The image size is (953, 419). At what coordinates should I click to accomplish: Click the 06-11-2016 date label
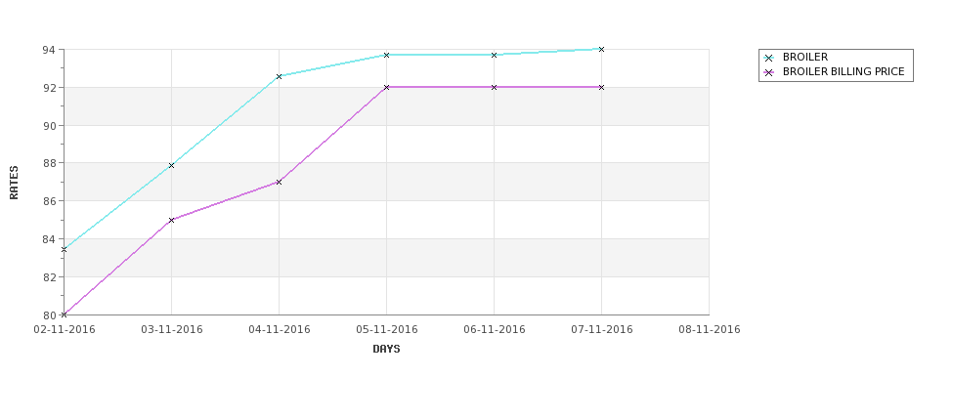coord(495,330)
